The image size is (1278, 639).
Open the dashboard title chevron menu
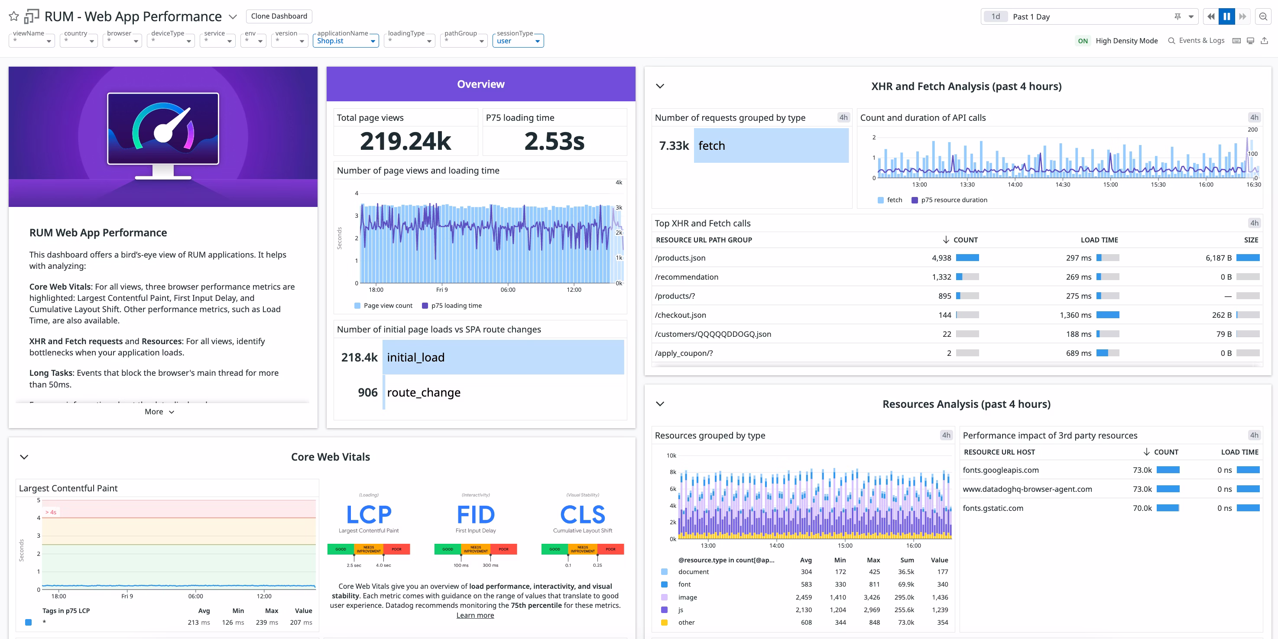click(x=233, y=16)
